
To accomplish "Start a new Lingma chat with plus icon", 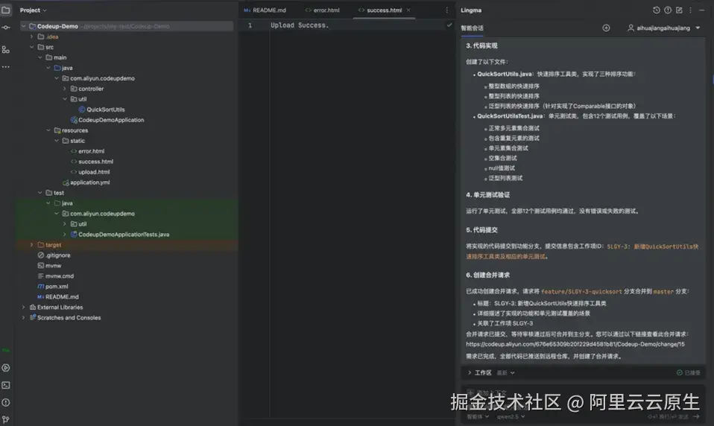I will point(606,28).
